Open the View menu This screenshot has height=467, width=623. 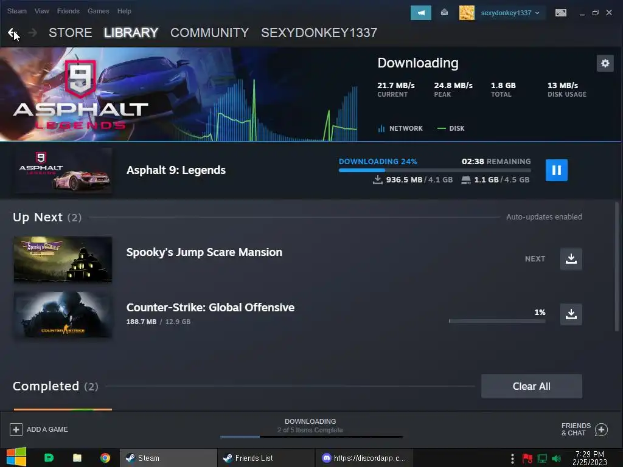(42, 11)
